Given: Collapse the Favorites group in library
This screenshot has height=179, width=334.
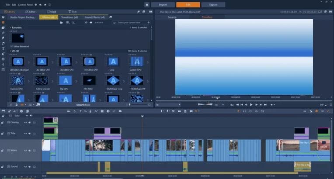Looking at the screenshot, I should (x=10, y=28).
